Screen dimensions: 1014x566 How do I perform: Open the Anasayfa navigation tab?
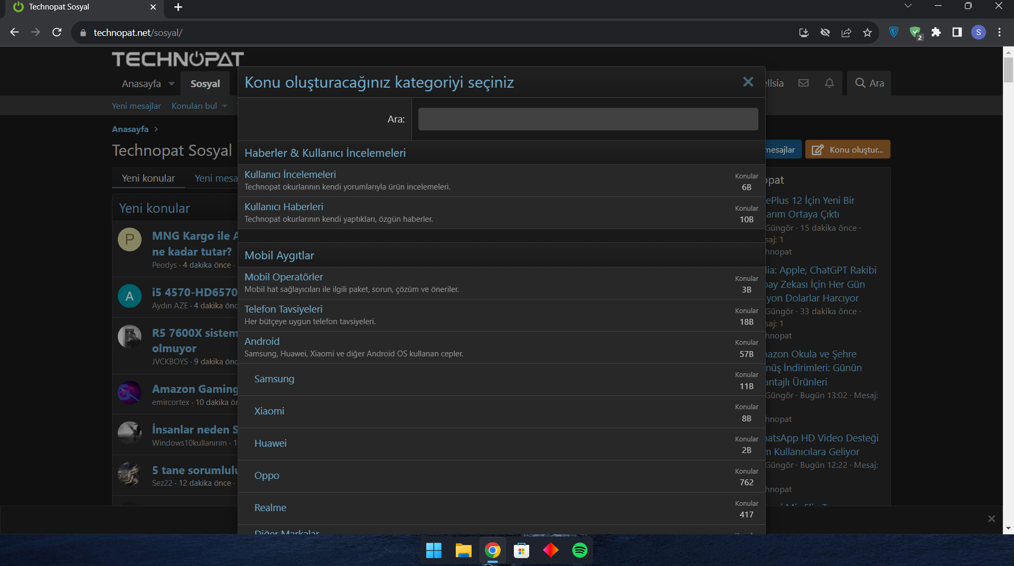(141, 83)
